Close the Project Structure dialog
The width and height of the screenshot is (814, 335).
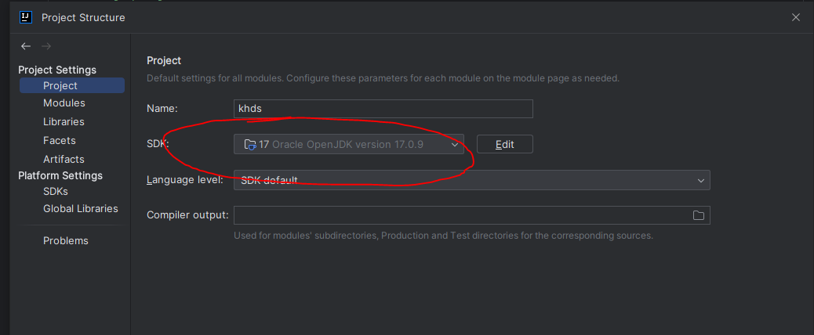click(795, 17)
